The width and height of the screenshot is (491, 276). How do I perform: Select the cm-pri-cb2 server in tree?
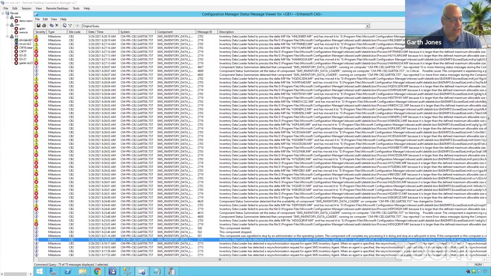[x=25, y=44]
